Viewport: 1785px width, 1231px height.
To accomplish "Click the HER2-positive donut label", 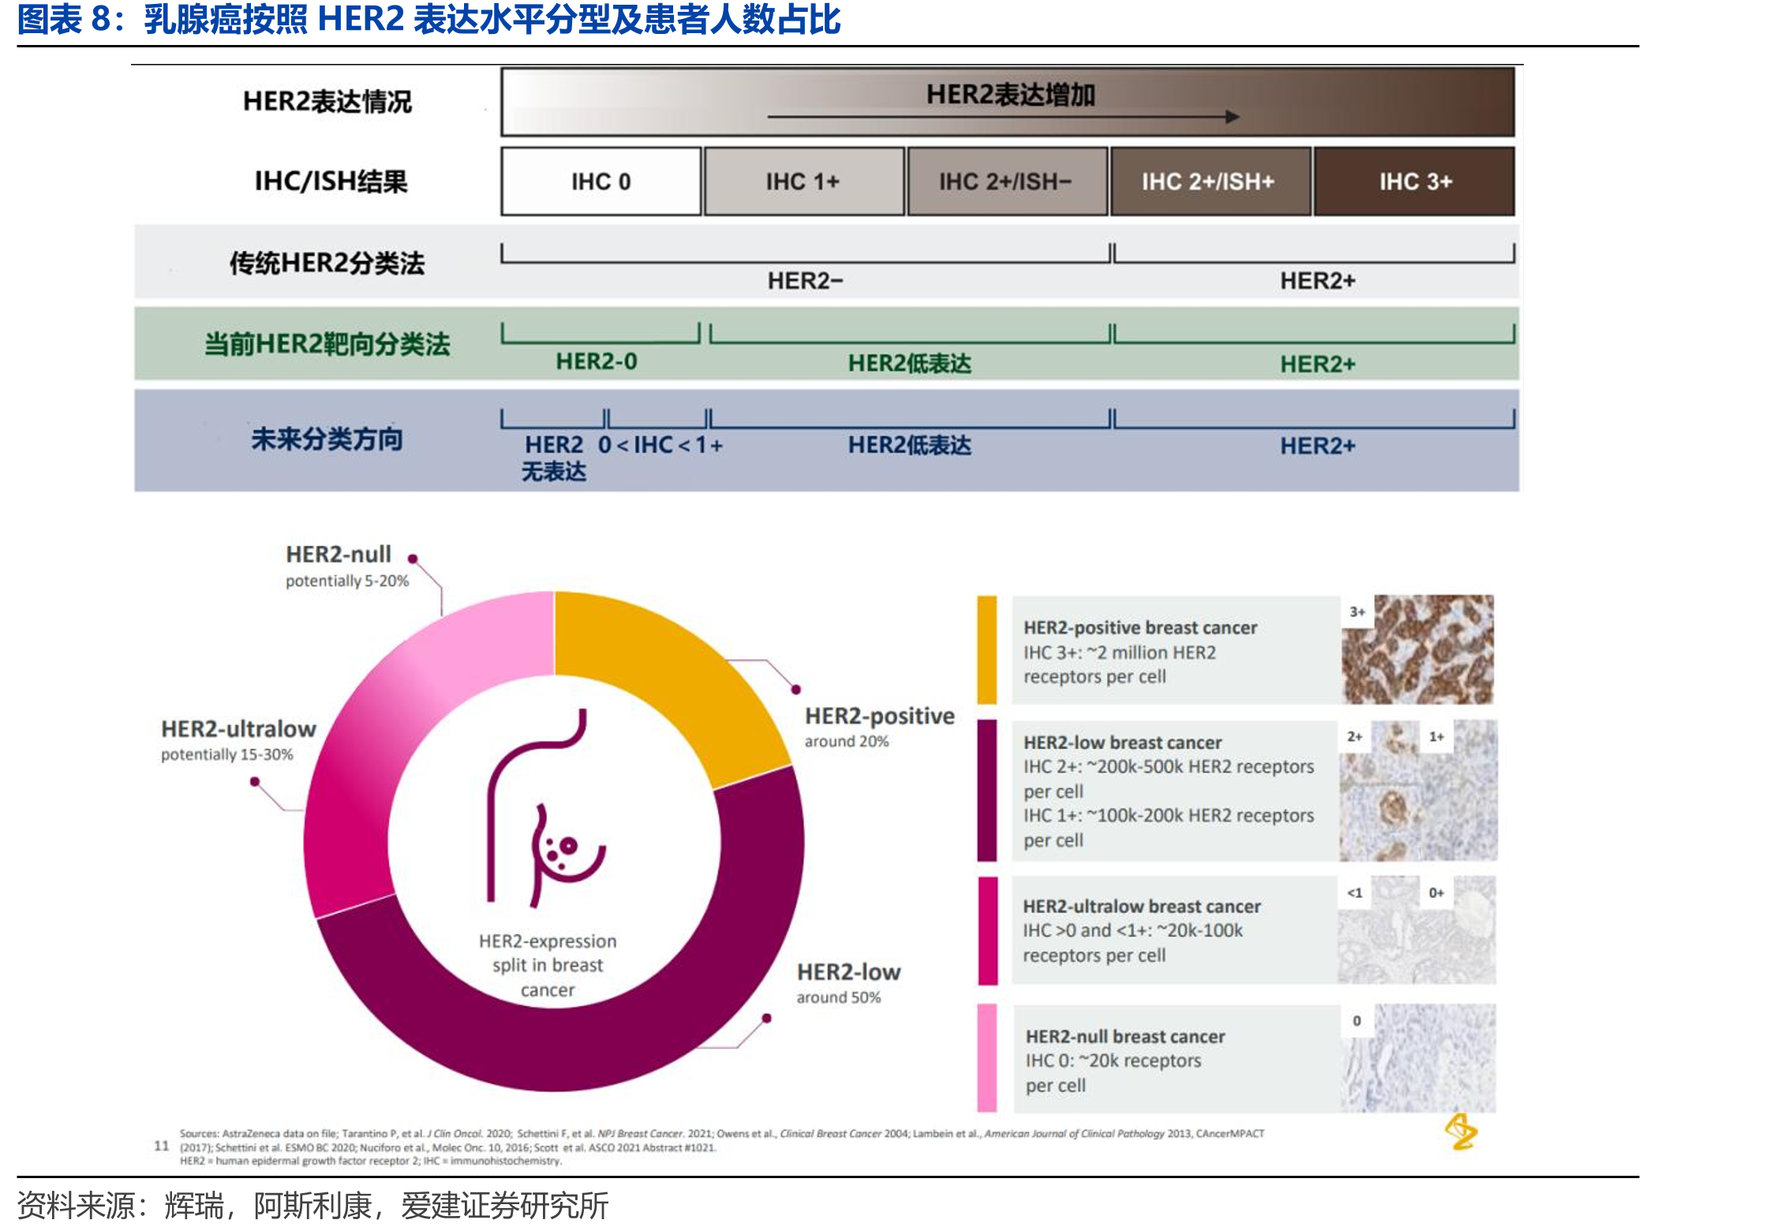I will [880, 716].
